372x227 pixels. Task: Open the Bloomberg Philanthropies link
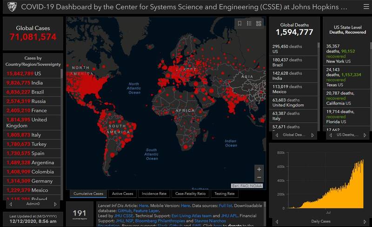tap(160, 221)
